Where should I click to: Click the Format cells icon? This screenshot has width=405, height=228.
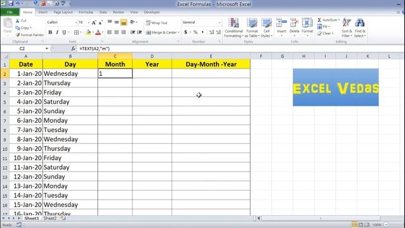(307, 23)
